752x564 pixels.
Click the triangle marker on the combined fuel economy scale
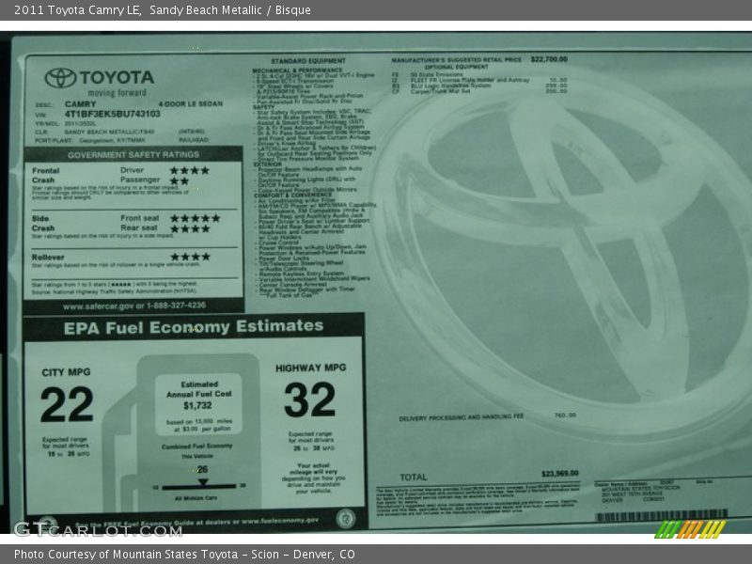pyautogui.click(x=203, y=482)
